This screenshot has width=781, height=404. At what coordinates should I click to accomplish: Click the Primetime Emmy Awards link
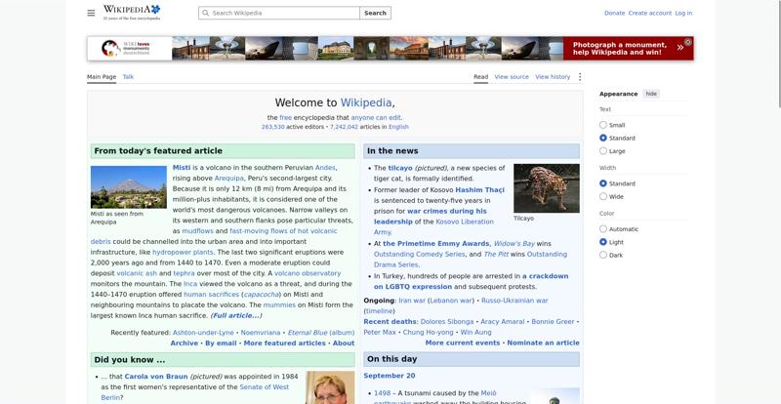click(435, 244)
